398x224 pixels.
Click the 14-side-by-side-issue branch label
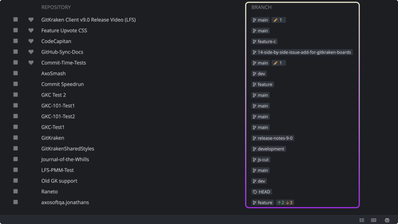[x=302, y=52]
